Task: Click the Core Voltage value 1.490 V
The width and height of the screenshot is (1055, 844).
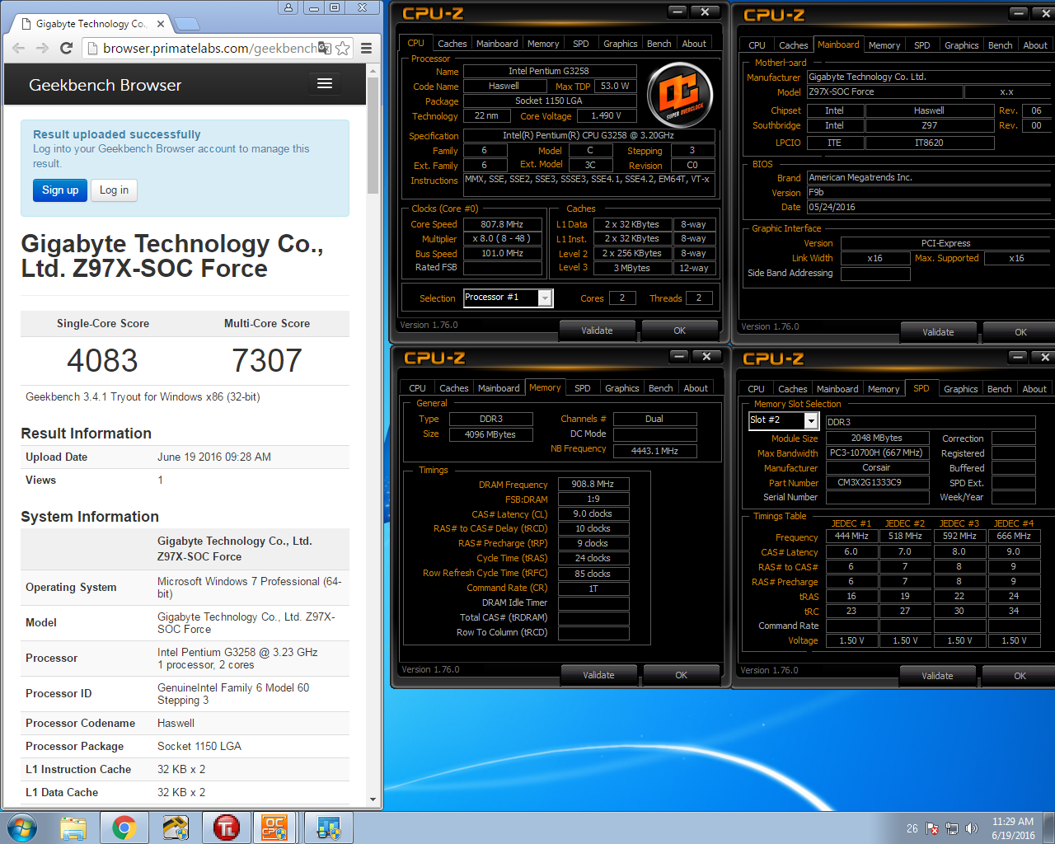Action: pyautogui.click(x=606, y=115)
